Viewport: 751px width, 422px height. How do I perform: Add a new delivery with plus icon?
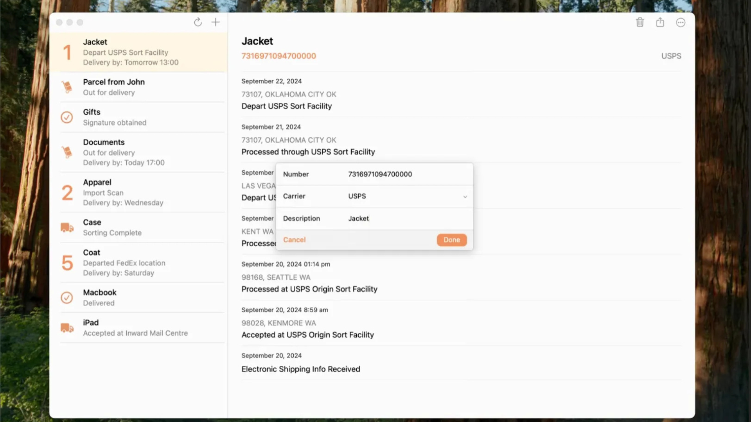216,22
